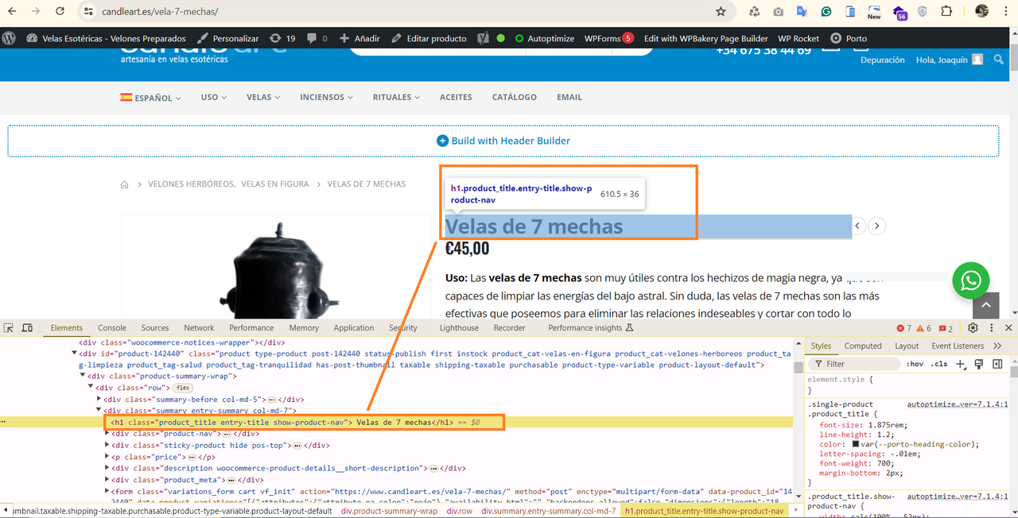Open the RITUALES navigation dropdown
This screenshot has height=518, width=1018.
[x=398, y=97]
